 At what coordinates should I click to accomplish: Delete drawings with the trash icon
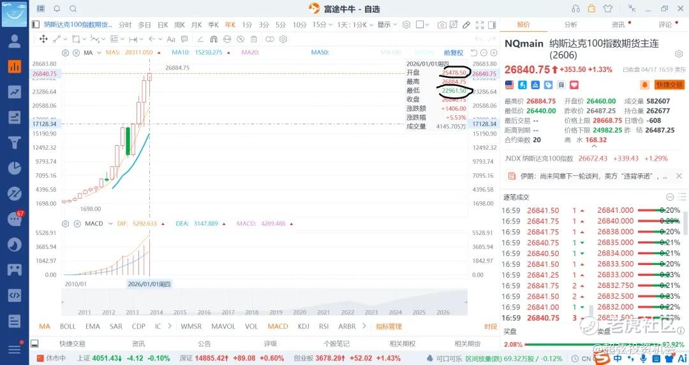click(253, 39)
